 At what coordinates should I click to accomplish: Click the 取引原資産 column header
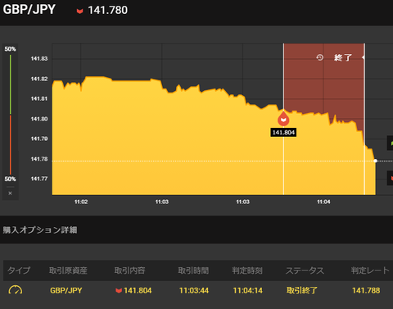click(x=68, y=270)
